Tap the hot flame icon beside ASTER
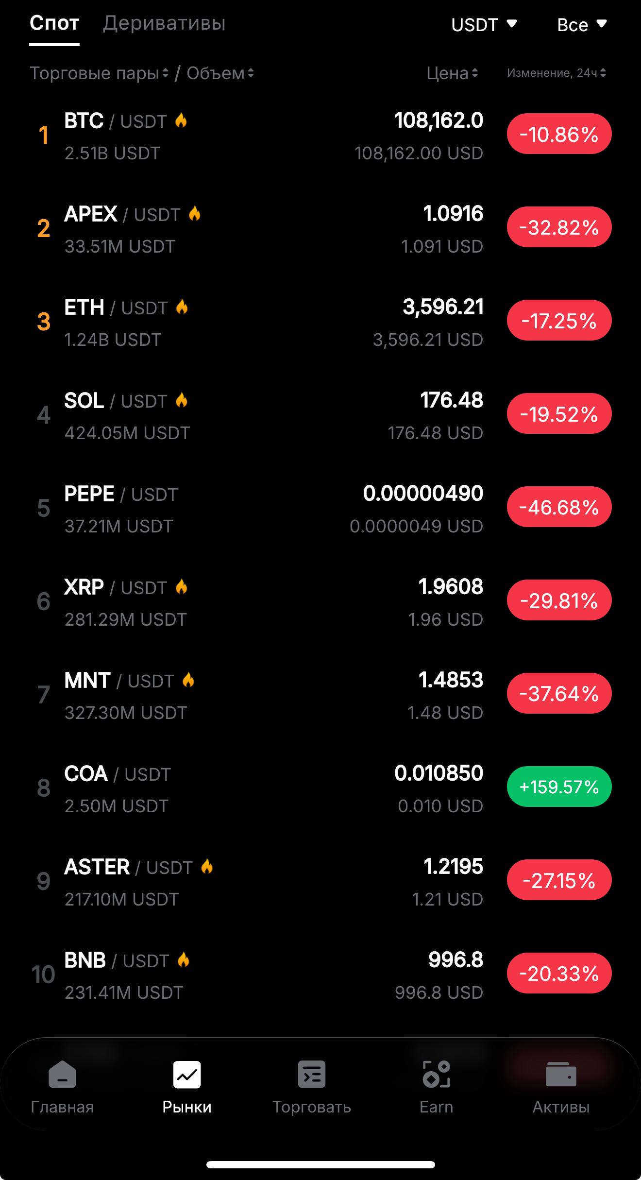The image size is (641, 1180). [207, 866]
